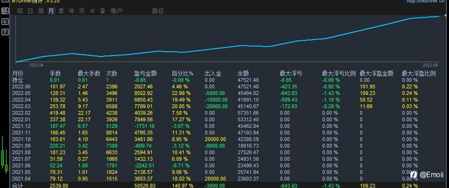Click the 移 move icon in the left strip

[5, 11]
